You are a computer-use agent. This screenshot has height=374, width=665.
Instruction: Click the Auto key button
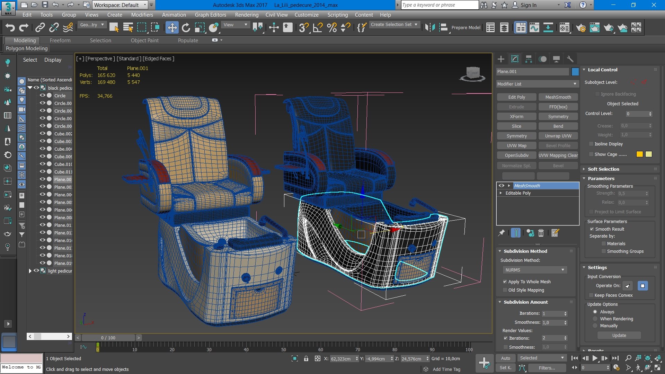click(x=505, y=358)
